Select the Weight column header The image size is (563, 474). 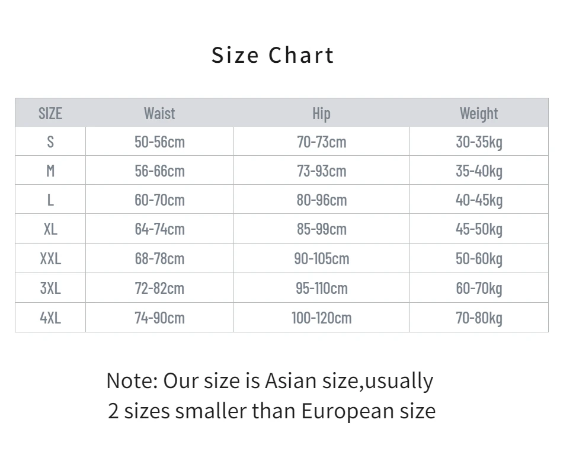(x=479, y=113)
